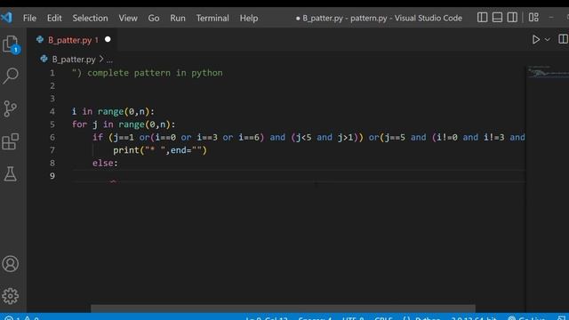Close the unsaved B_patter.py tab via its dot
Image resolution: width=569 pixels, height=320 pixels.
click(x=108, y=39)
